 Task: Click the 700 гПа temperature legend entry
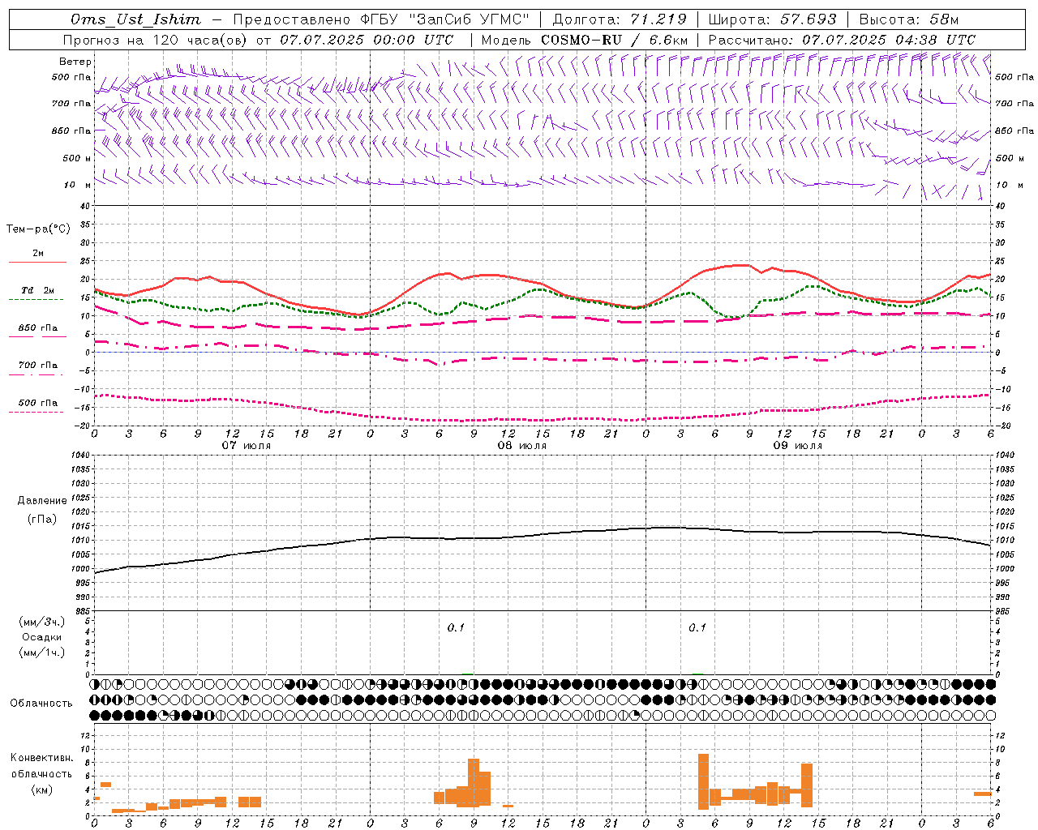(38, 366)
